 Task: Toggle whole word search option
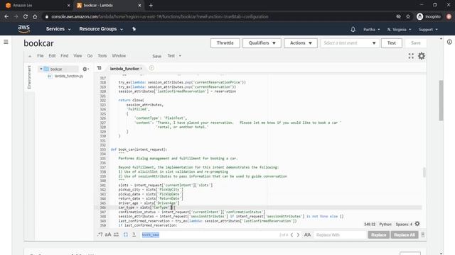pyautogui.click(x=116, y=234)
